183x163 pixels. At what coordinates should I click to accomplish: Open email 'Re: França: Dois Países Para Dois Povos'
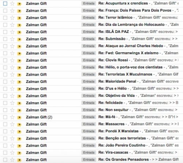click(x=135, y=11)
